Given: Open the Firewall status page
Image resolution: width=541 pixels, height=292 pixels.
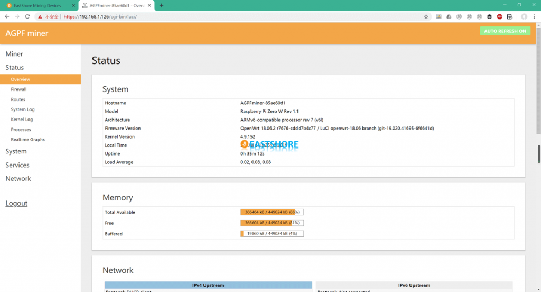Looking at the screenshot, I should [x=18, y=89].
